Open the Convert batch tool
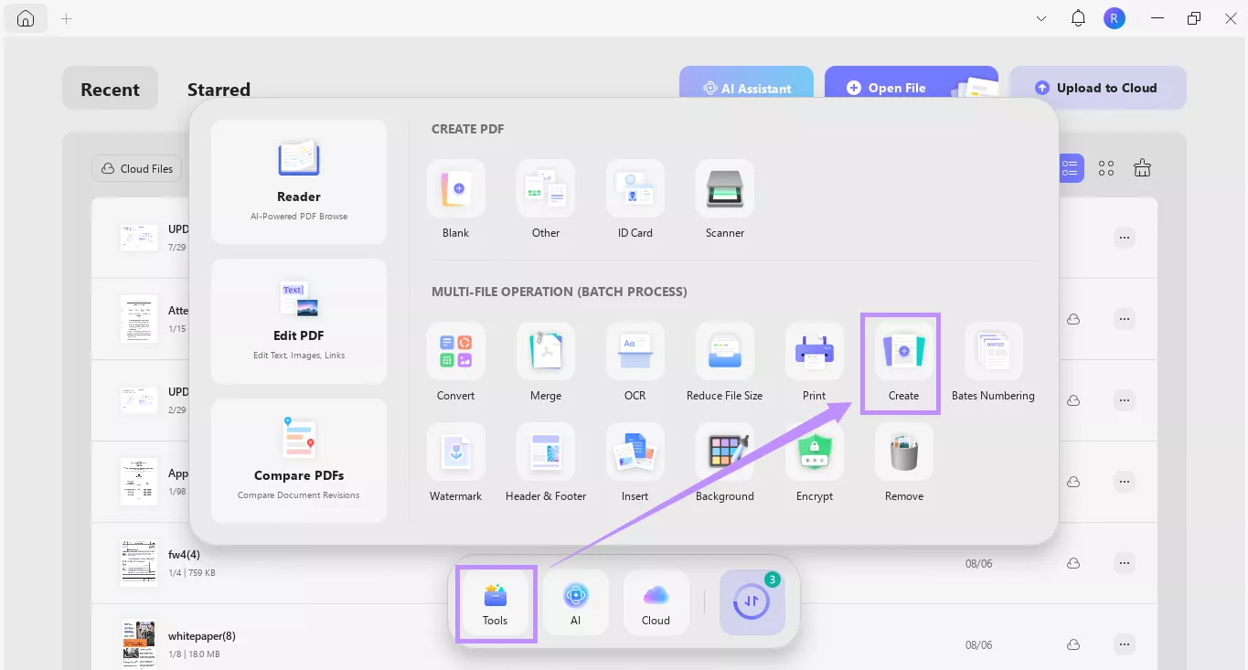The image size is (1248, 670). pyautogui.click(x=456, y=352)
